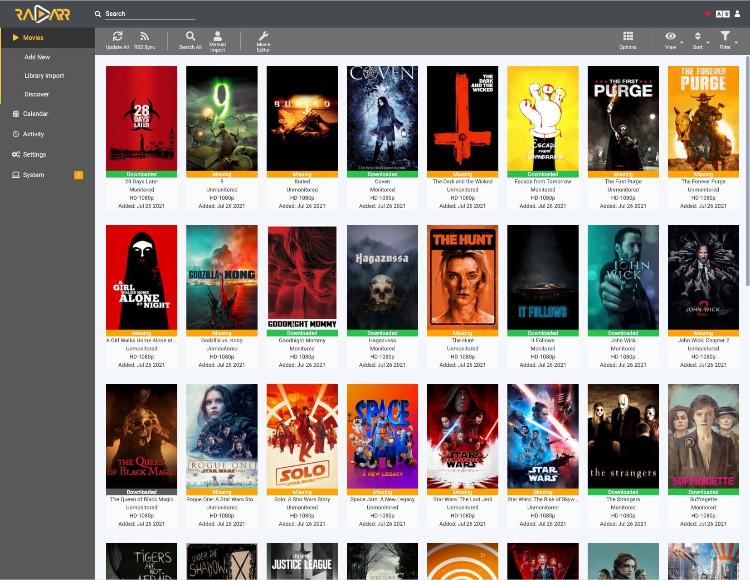This screenshot has width=750, height=580.
Task: Open the Buried movie poster
Action: pyautogui.click(x=302, y=118)
